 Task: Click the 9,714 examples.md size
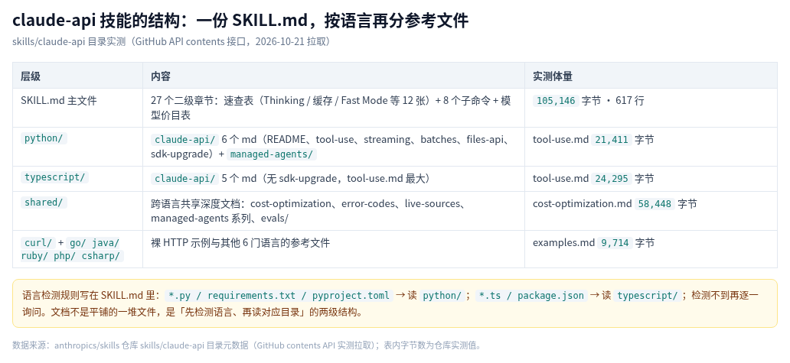[x=615, y=243]
